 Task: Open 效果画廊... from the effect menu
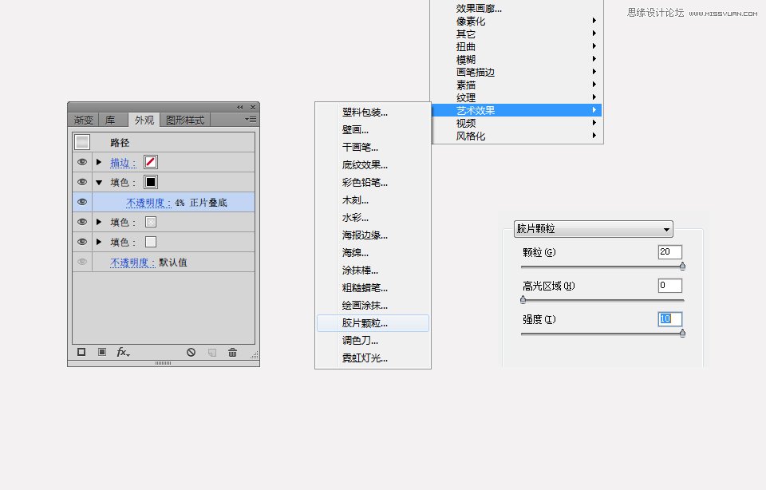[x=516, y=8]
